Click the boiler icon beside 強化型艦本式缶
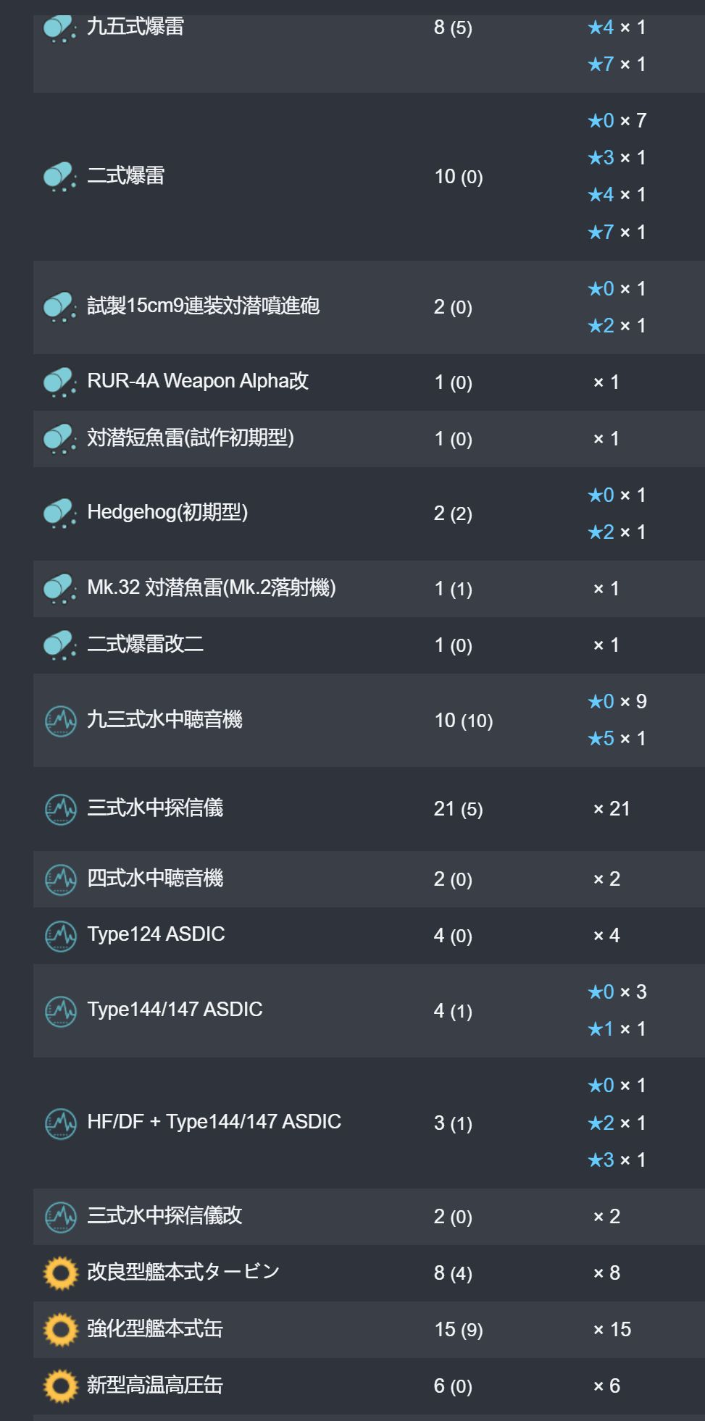 (60, 1329)
